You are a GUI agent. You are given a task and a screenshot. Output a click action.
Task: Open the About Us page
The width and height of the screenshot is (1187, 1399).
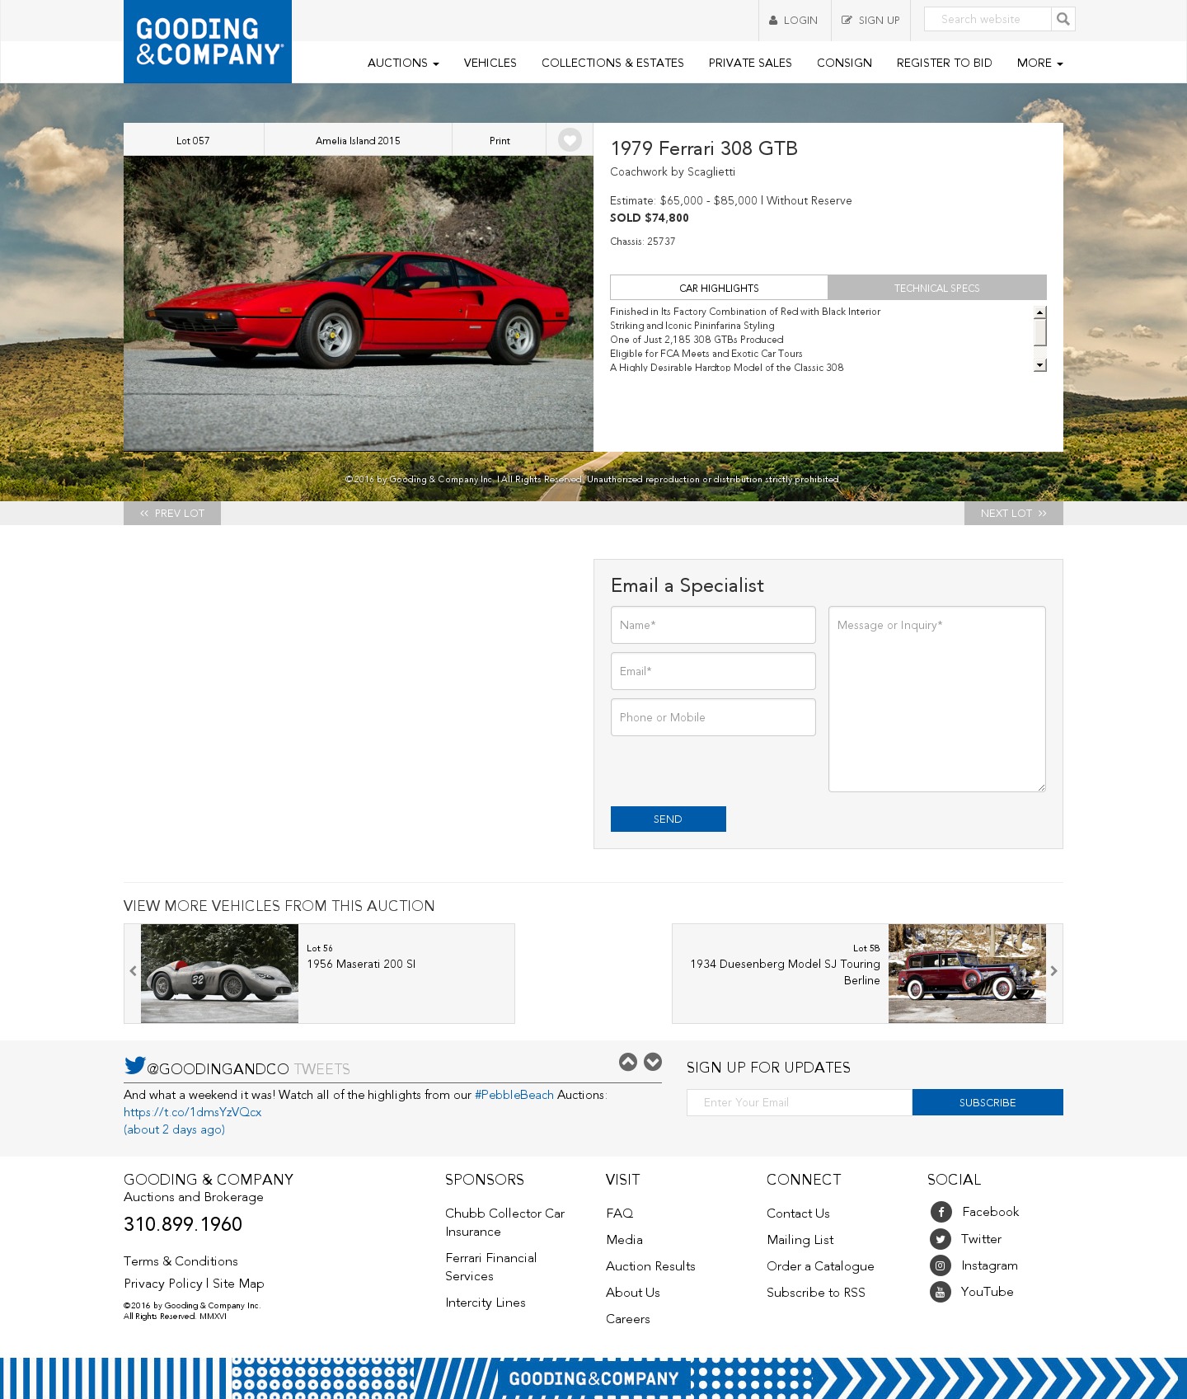633,1293
